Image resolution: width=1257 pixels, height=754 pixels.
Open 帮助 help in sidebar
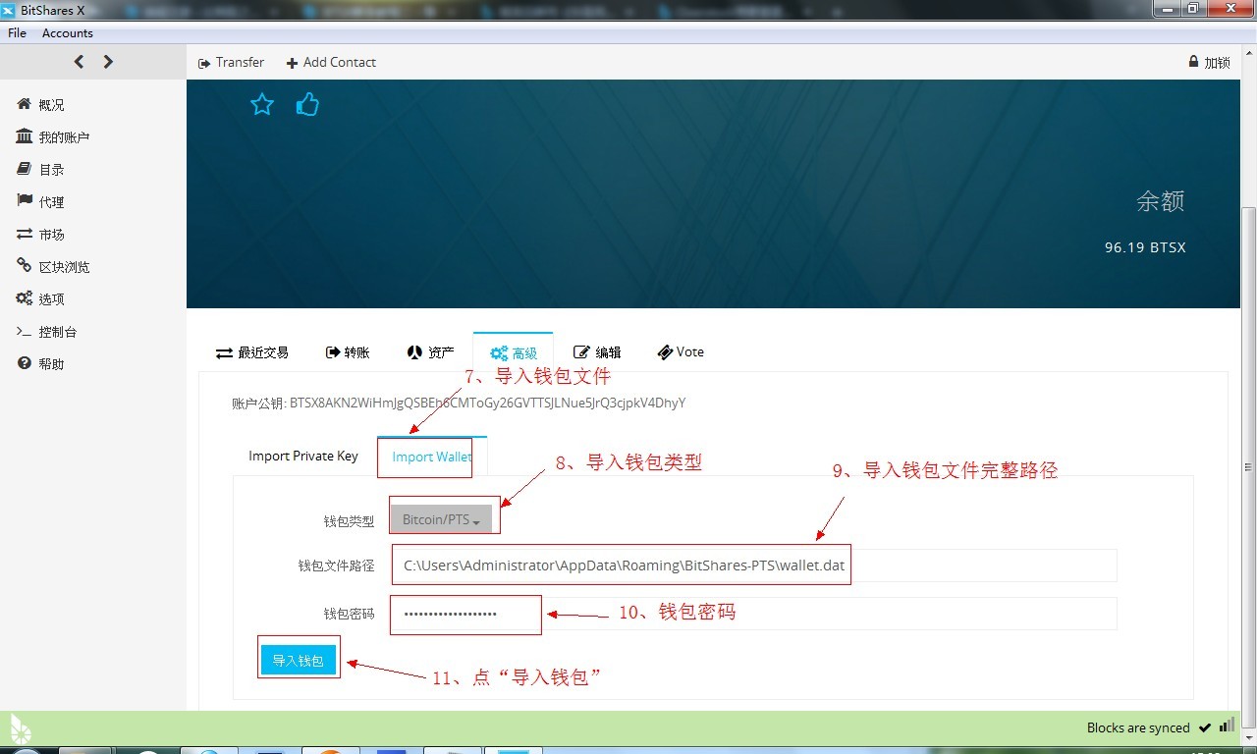coord(40,364)
